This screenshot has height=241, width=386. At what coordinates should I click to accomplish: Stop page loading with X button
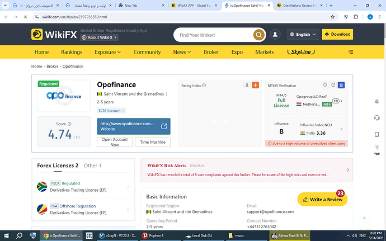click(25, 17)
